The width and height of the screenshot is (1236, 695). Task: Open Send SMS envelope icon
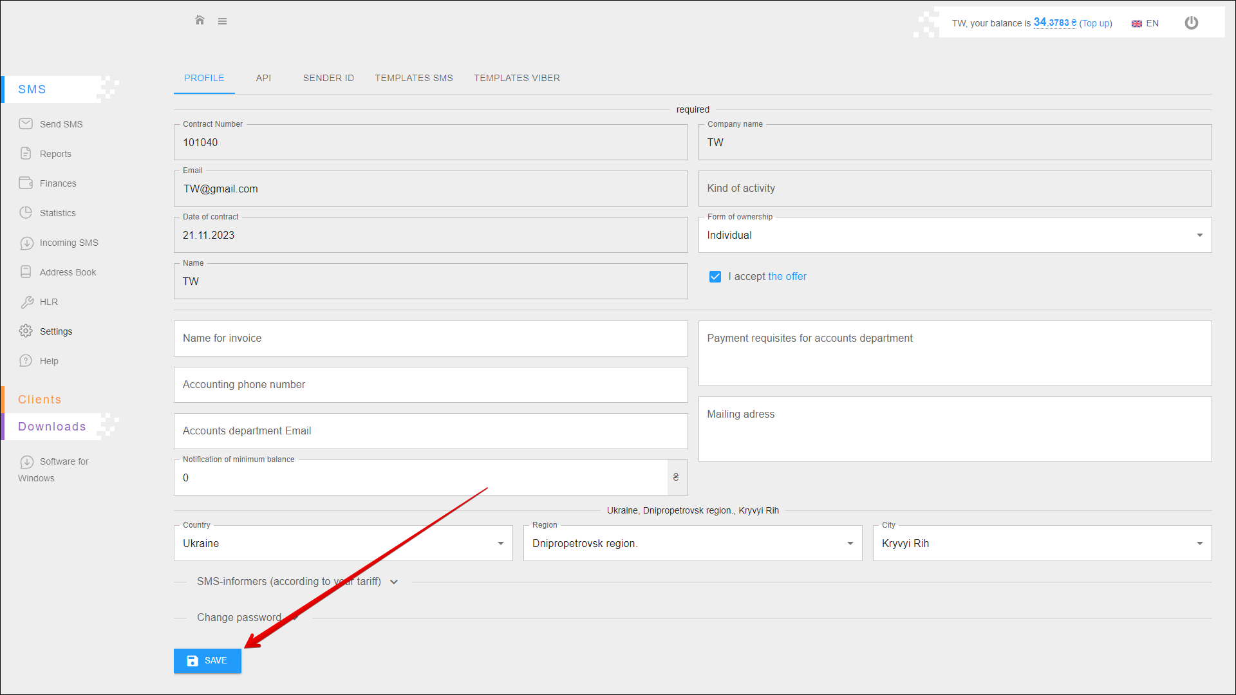(x=26, y=124)
